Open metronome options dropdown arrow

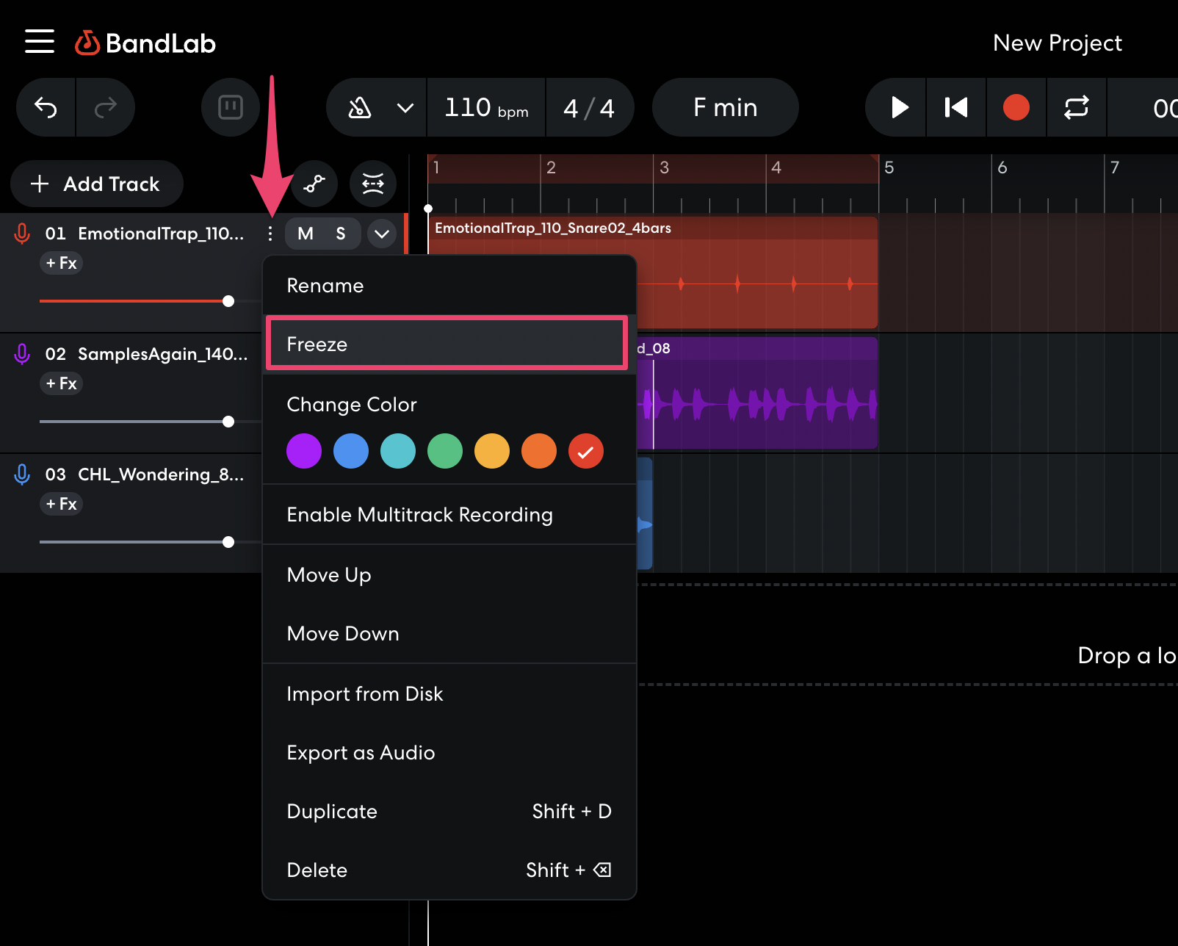(405, 108)
